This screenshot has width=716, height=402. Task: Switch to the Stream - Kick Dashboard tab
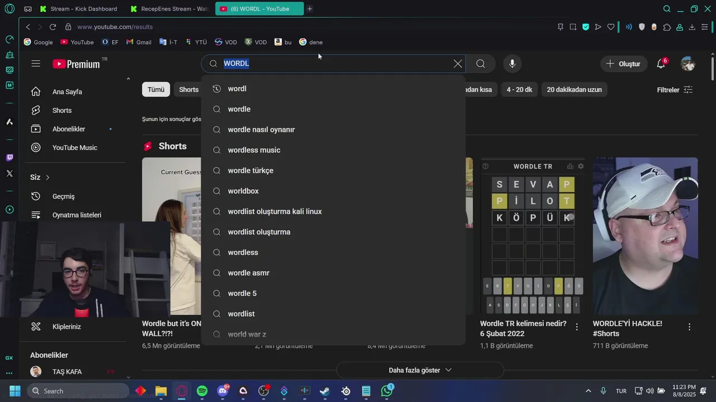pos(79,8)
